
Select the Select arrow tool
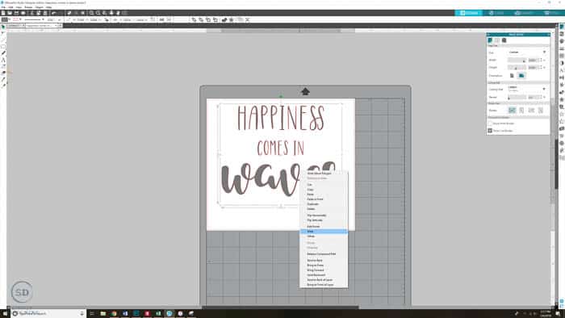click(x=3, y=27)
